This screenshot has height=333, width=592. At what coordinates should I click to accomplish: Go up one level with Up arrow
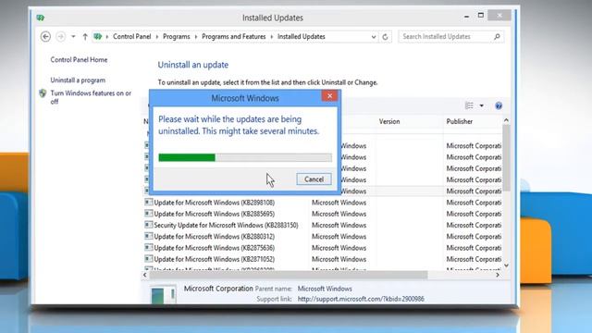click(x=85, y=37)
